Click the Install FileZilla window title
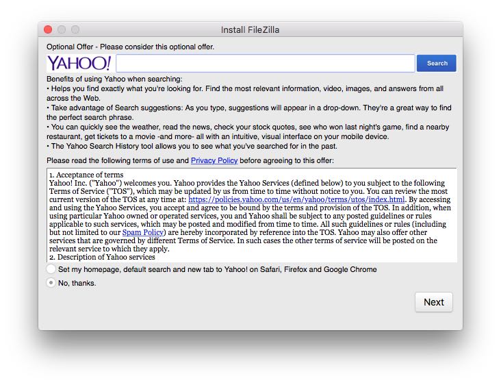Viewport: 501px width, 385px height. click(x=250, y=29)
